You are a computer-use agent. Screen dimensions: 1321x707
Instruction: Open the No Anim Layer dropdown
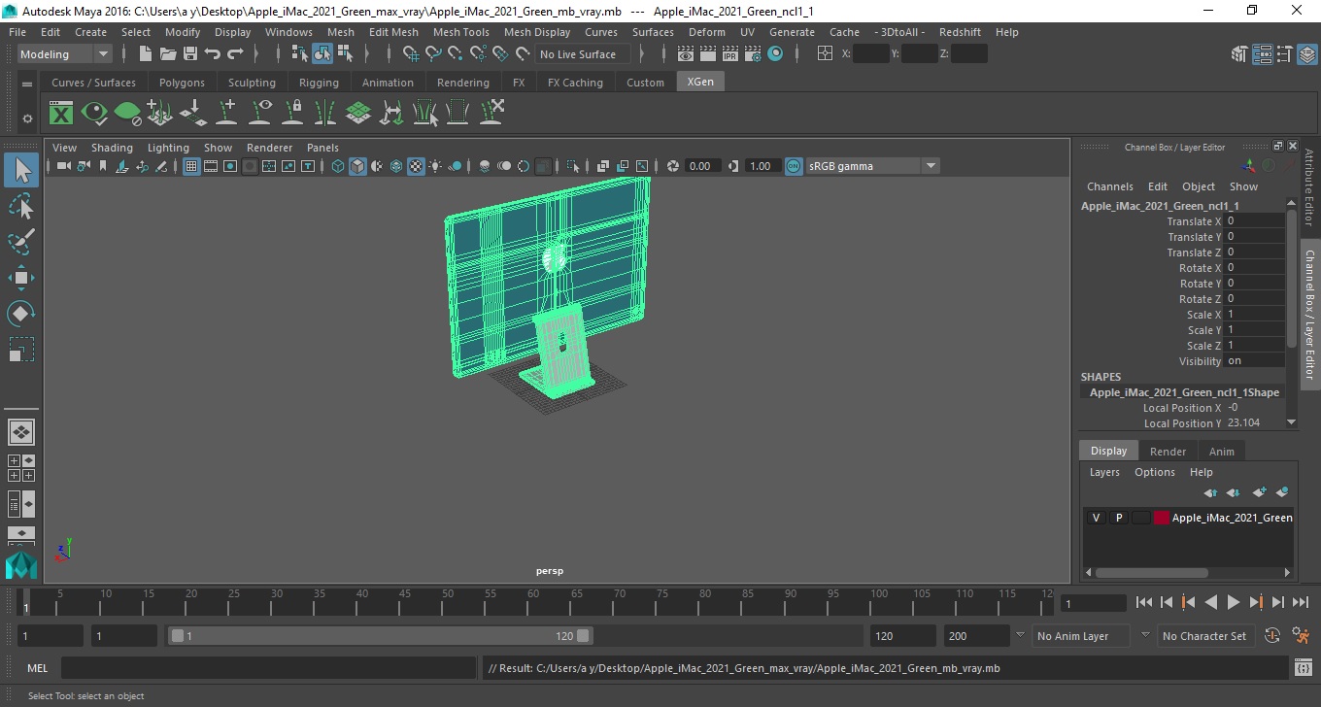coord(1082,636)
